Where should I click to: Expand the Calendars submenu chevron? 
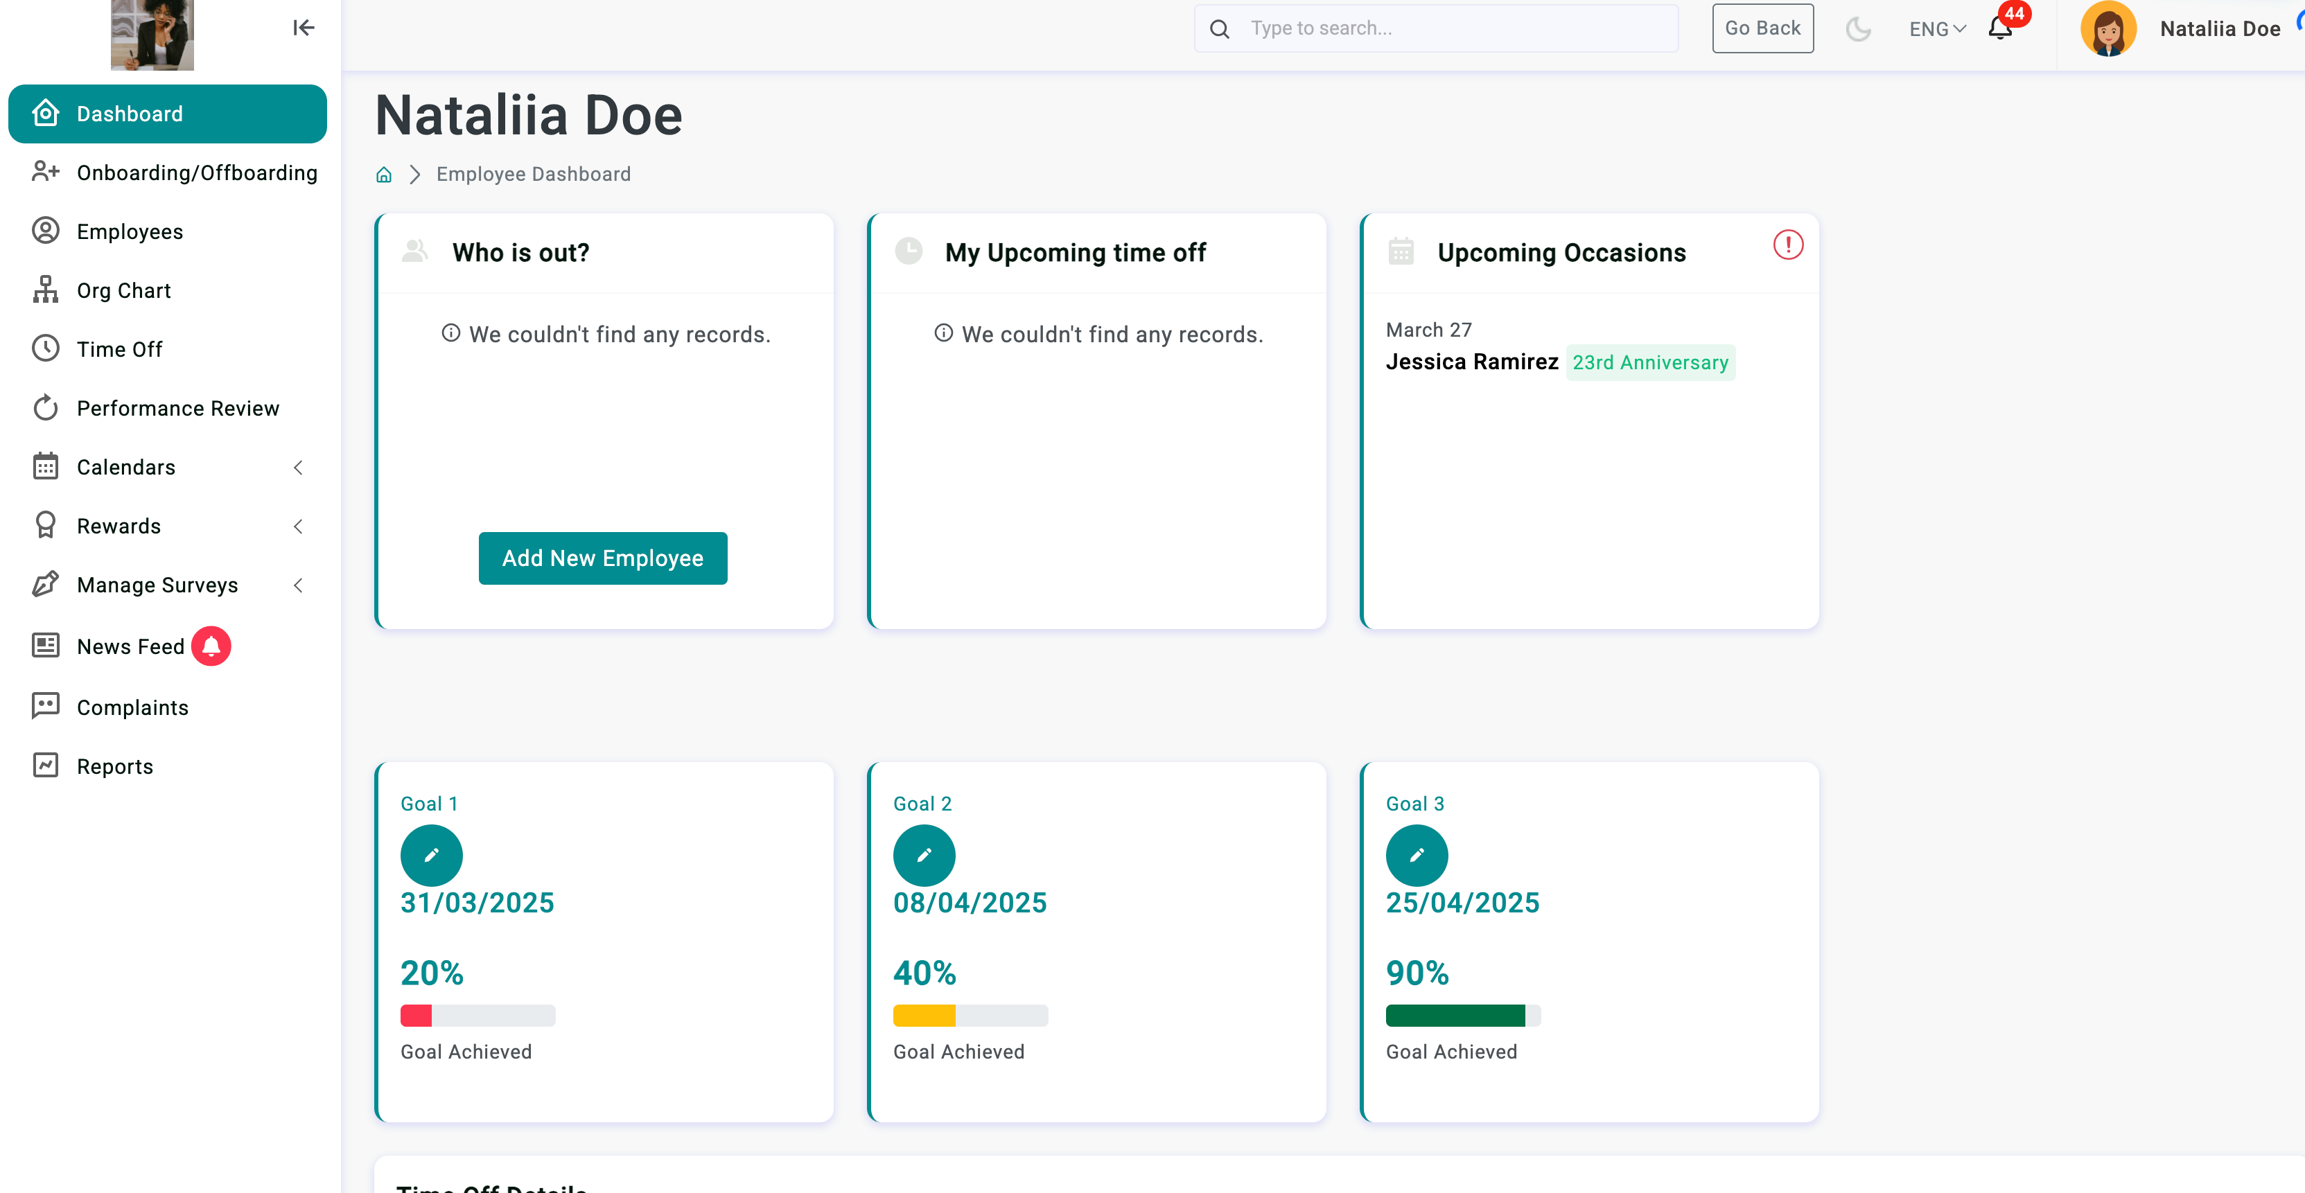[298, 467]
